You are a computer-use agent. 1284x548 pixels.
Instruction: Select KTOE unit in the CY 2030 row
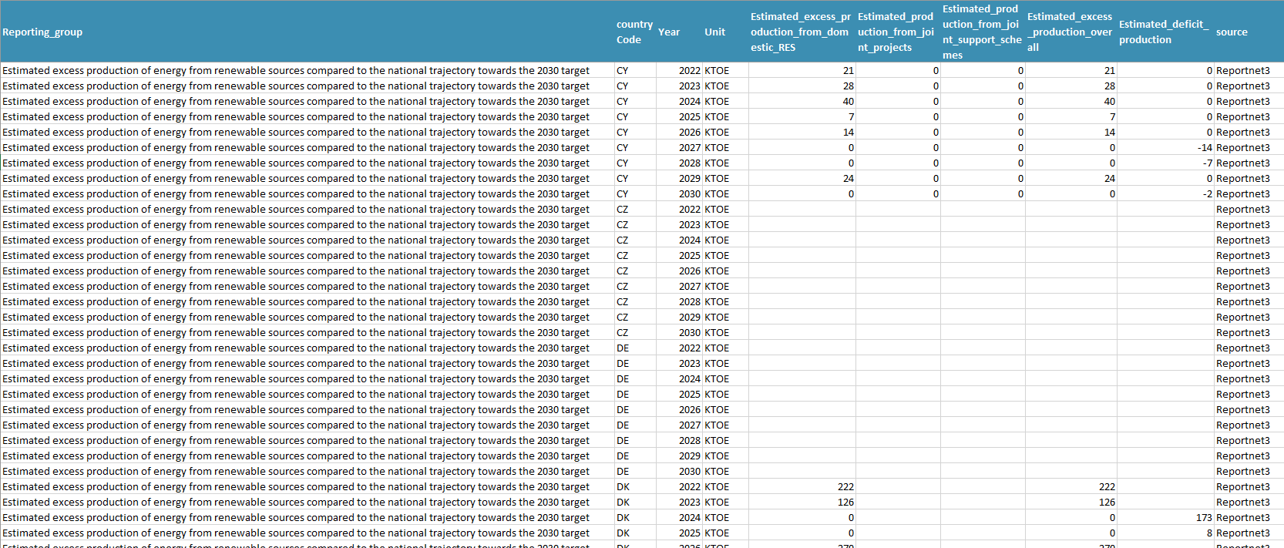tap(717, 193)
